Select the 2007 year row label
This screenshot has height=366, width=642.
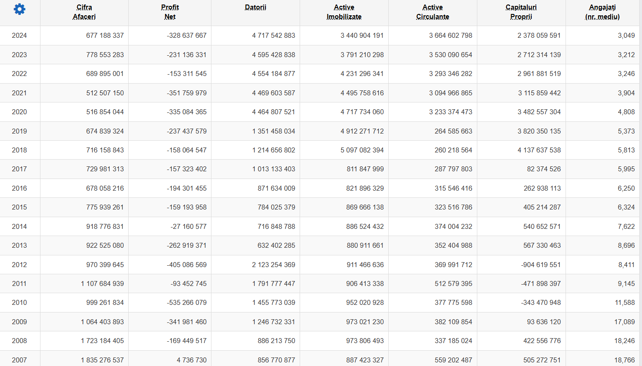(19, 360)
